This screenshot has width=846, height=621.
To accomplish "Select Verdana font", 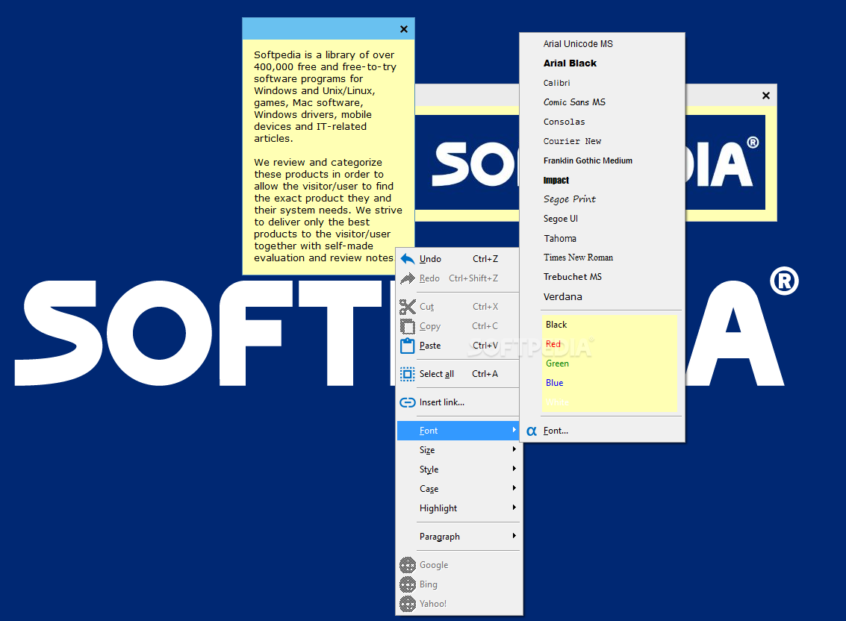I will (x=602, y=297).
